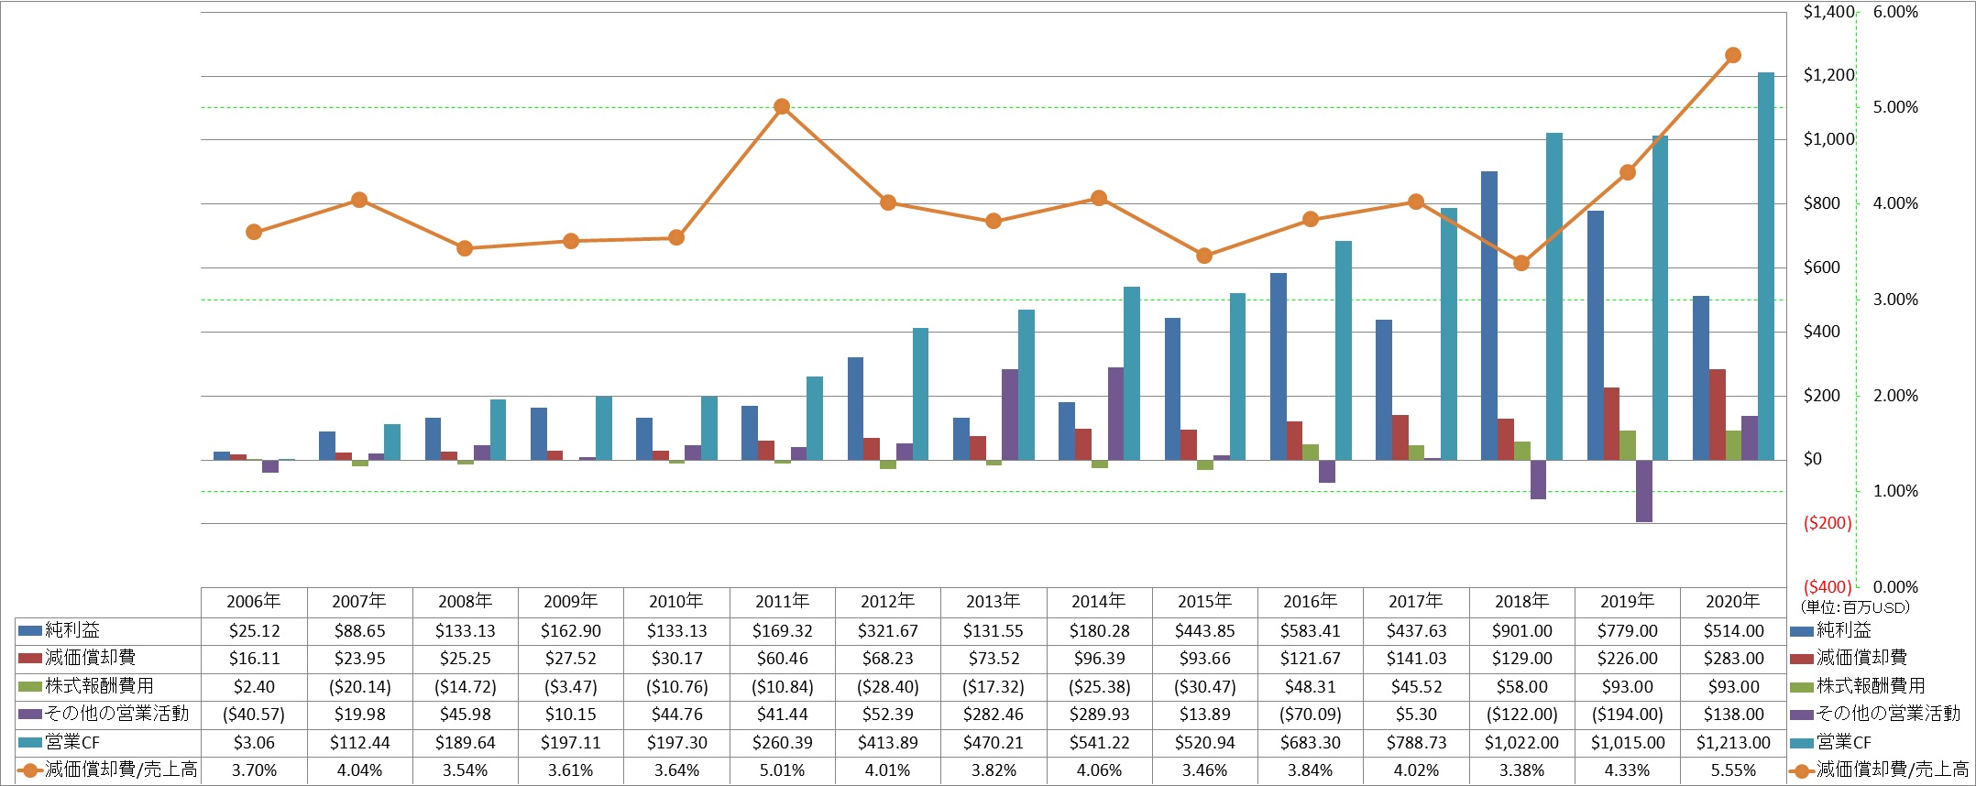
Task: Click the ($30.47) 株式報酬費用 cell
Action: pyautogui.click(x=1204, y=687)
